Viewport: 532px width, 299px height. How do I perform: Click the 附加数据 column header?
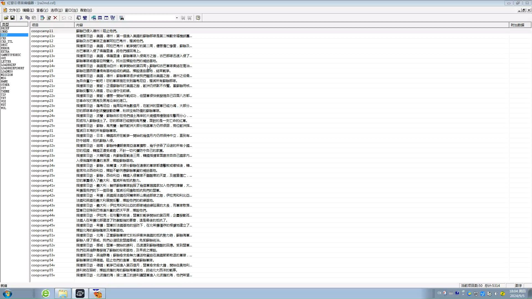(520, 25)
